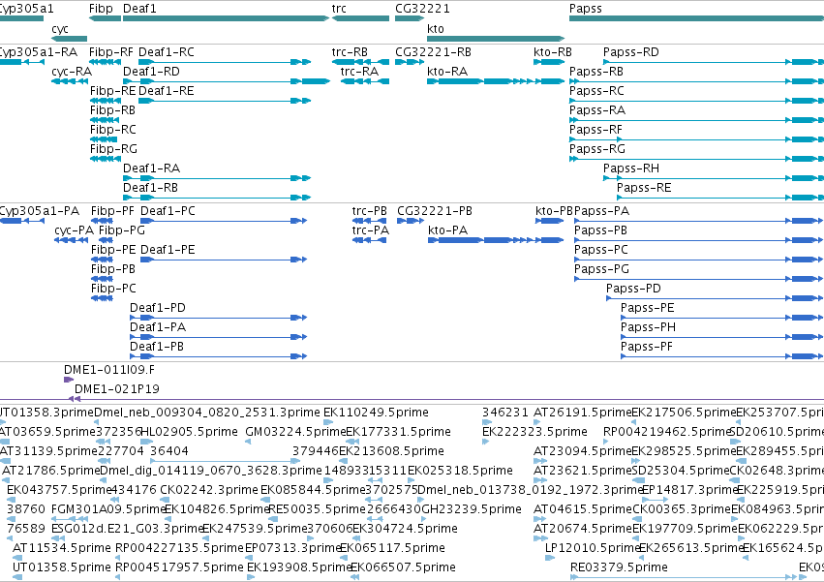Click protein Papss-PG label
Viewport: 824px width, 582px height.
(x=601, y=269)
